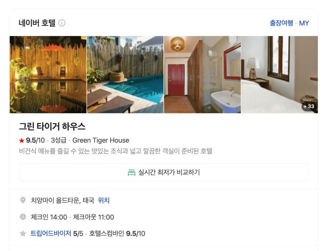Click the green bed icon in the compare button
Image resolution: width=326 pixels, height=251 pixels.
click(132, 173)
